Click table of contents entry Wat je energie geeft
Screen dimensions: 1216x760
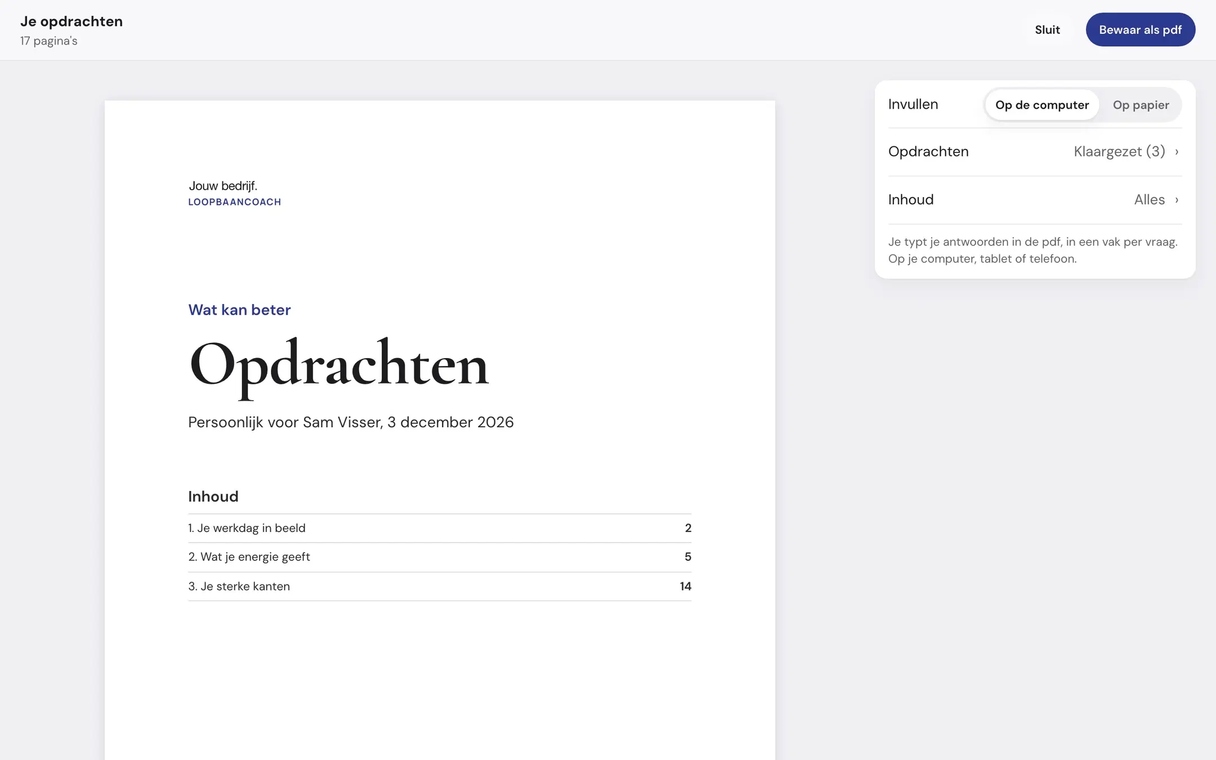tap(440, 557)
